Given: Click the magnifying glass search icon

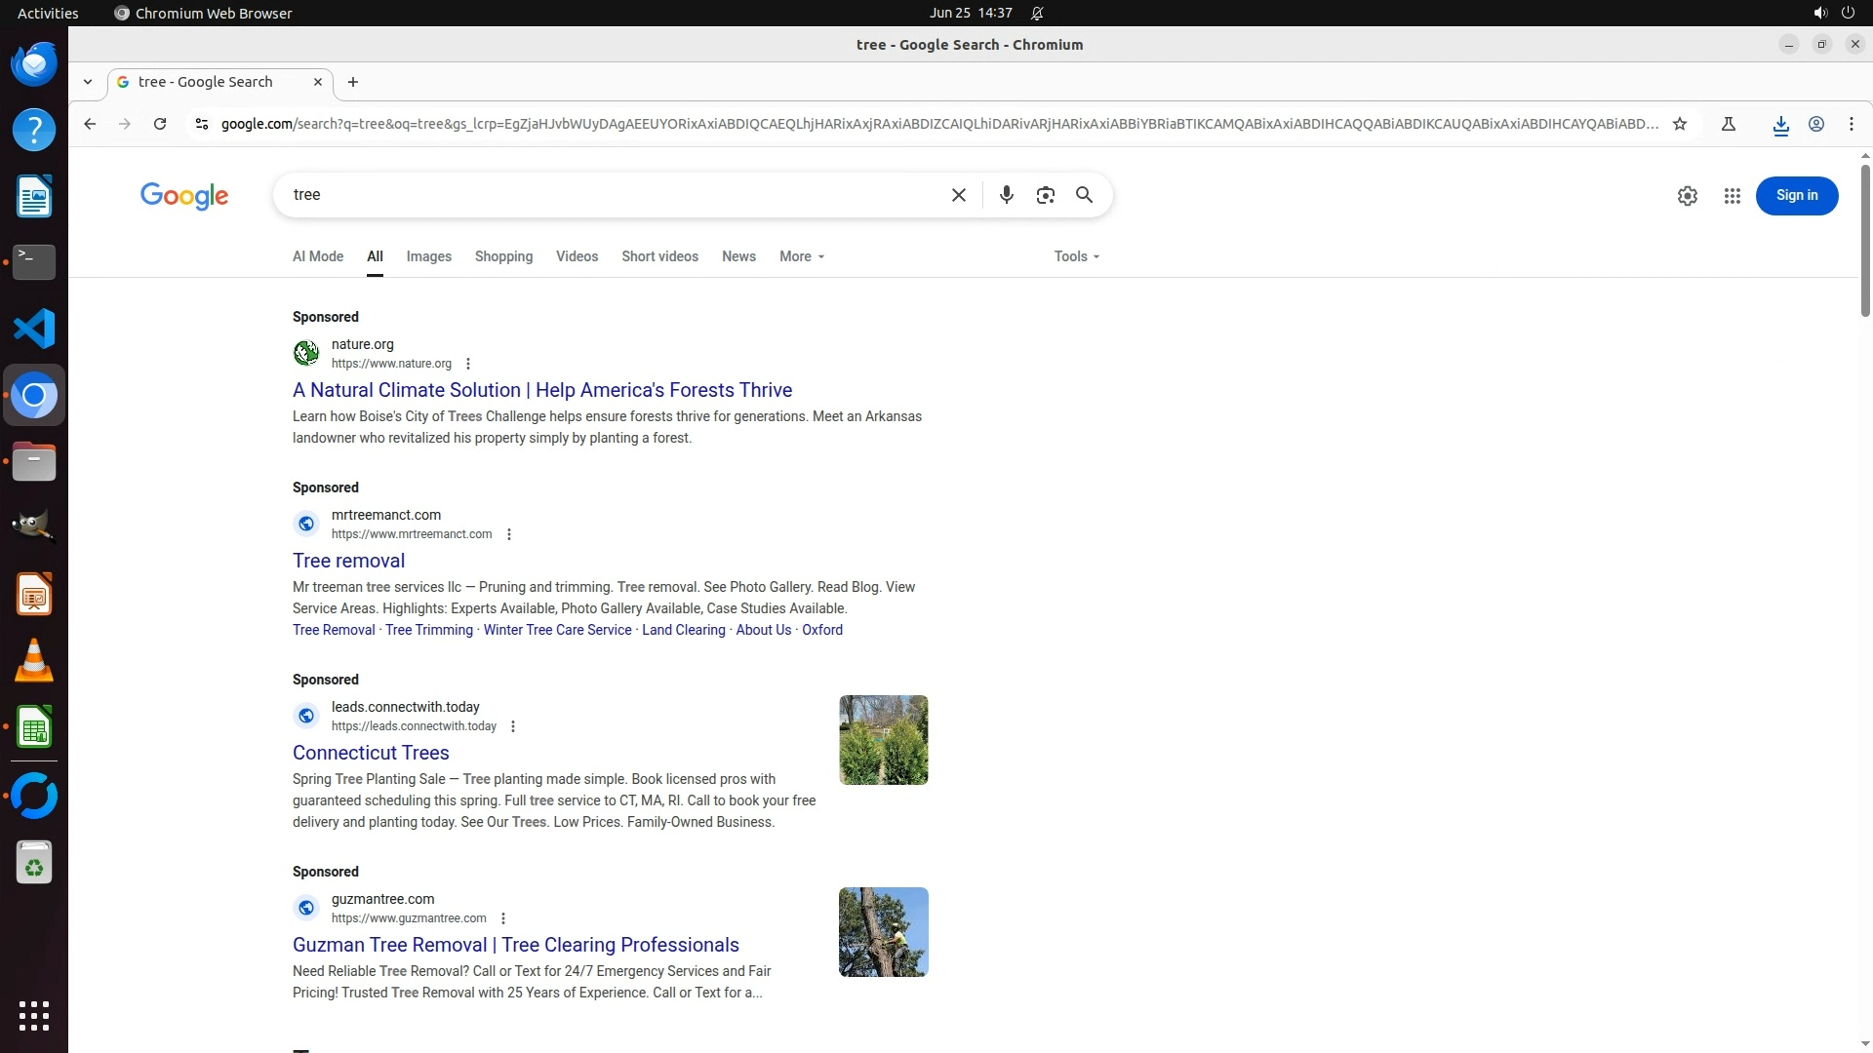Looking at the screenshot, I should pyautogui.click(x=1084, y=195).
